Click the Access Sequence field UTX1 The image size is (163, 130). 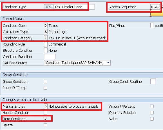[x=155, y=7]
